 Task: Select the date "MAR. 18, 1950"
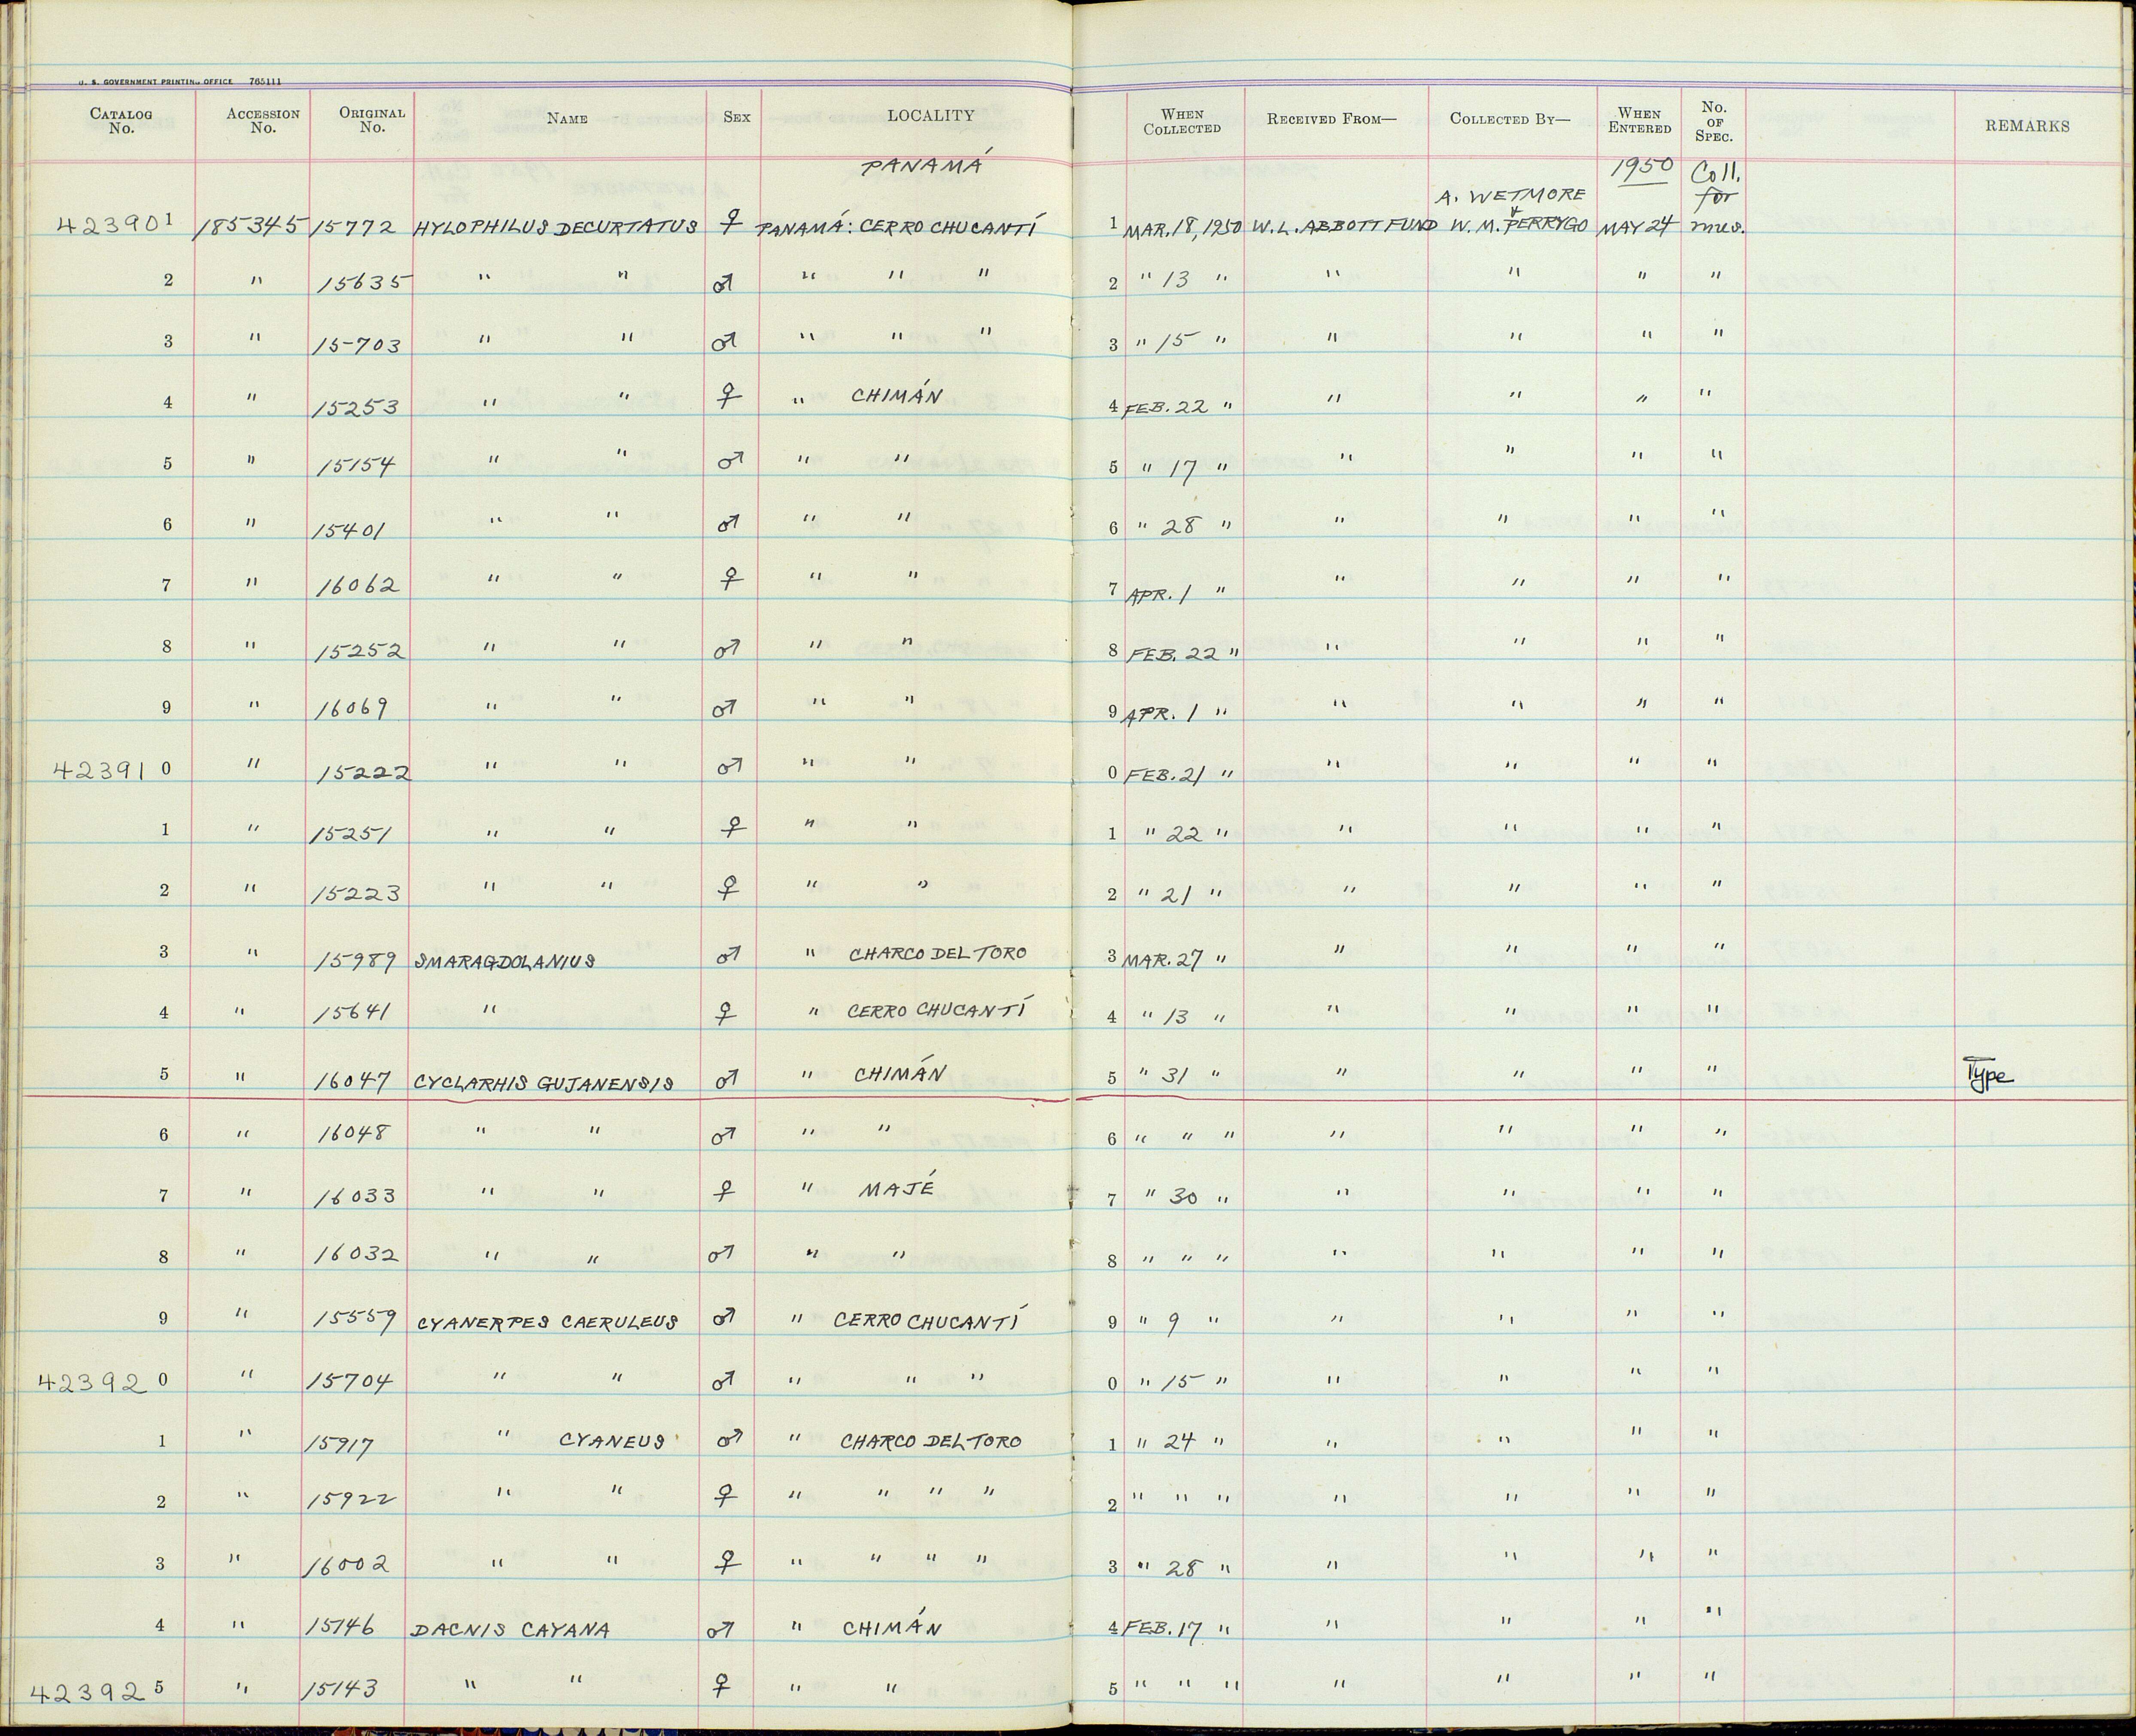[x=1183, y=228]
